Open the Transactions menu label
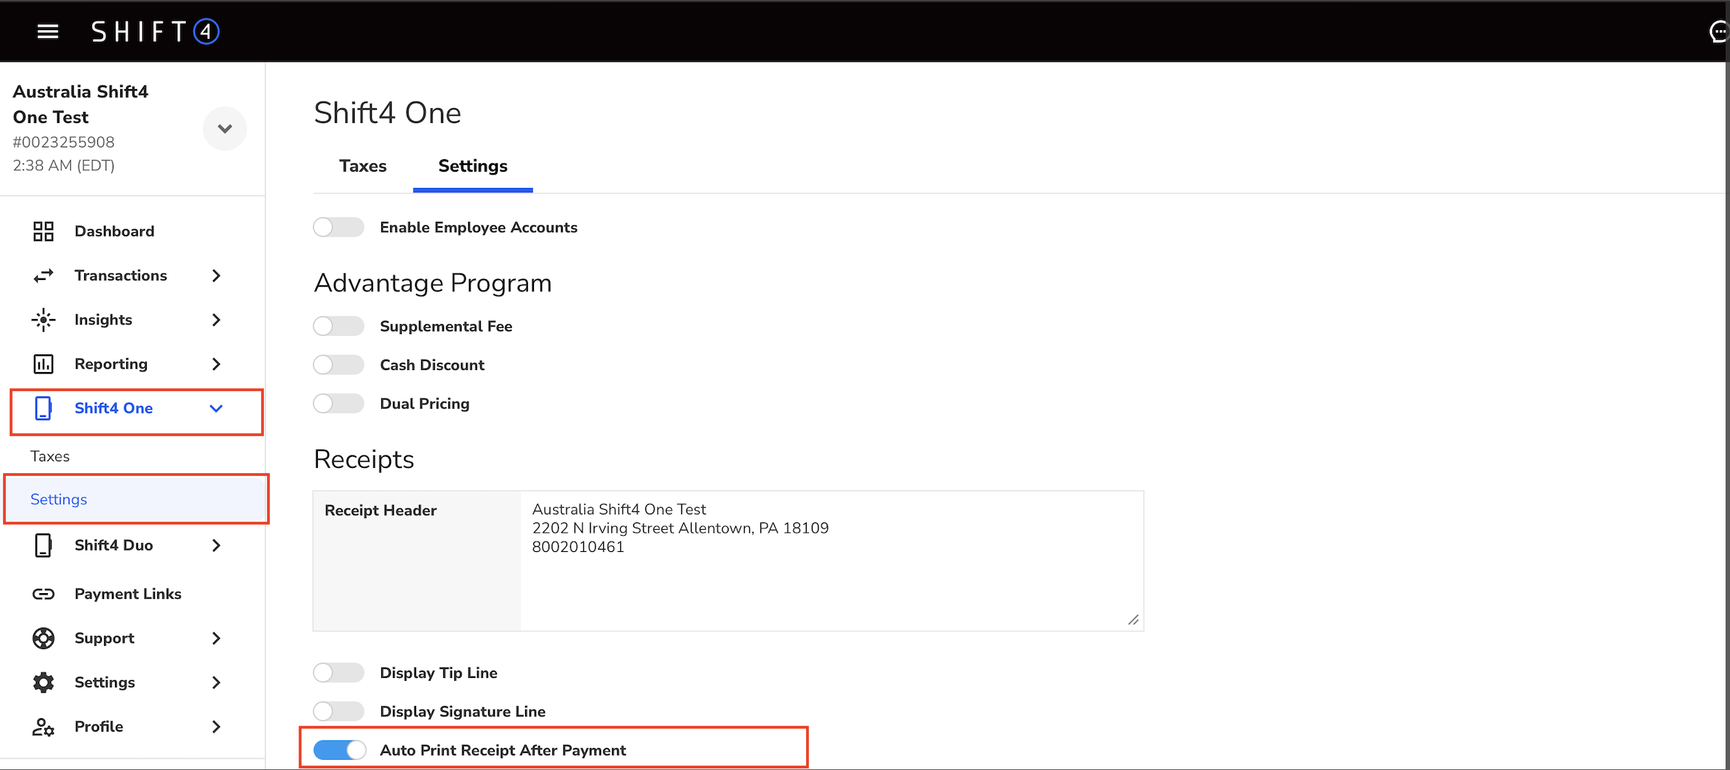 click(x=121, y=276)
